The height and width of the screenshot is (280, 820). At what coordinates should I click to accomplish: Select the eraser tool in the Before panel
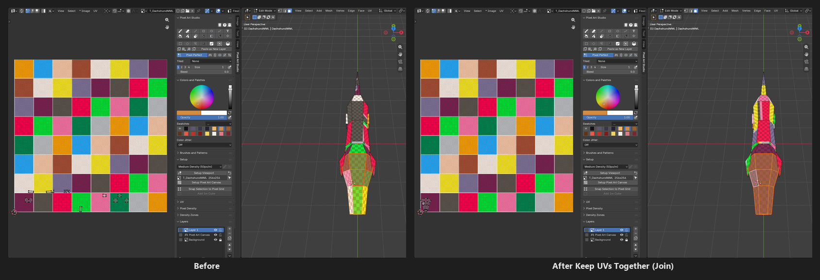(x=188, y=31)
